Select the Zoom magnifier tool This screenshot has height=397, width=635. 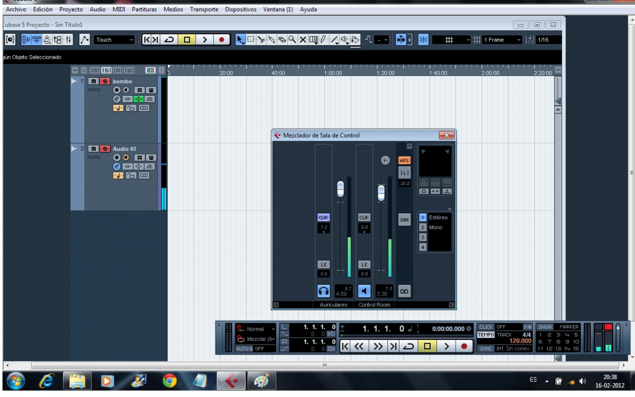click(x=292, y=40)
